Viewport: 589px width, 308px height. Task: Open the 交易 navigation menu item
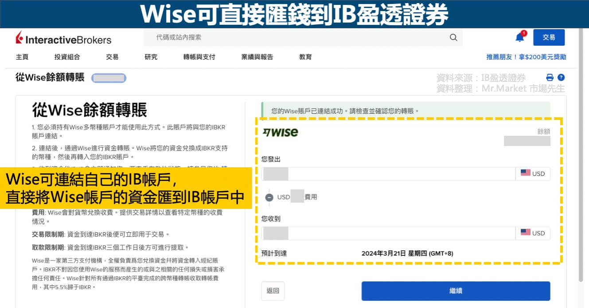[112, 57]
